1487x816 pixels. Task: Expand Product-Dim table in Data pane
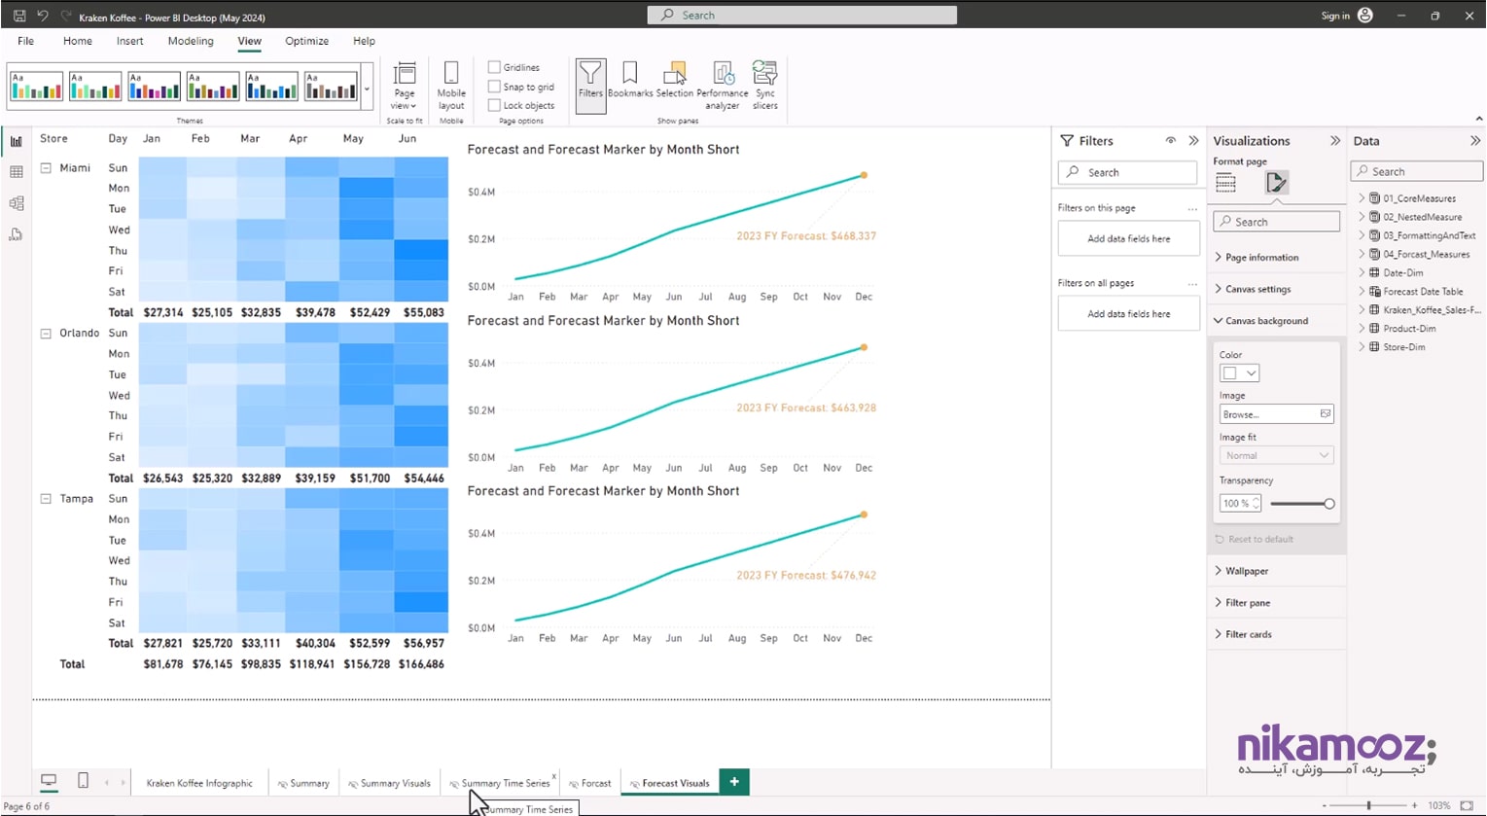click(x=1362, y=328)
